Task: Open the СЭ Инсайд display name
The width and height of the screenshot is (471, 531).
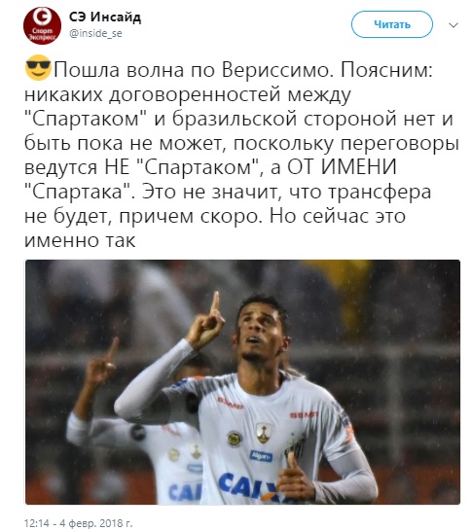Action: point(105,17)
